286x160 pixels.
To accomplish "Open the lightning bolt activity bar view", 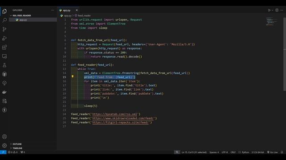I will click(x=4, y=110).
